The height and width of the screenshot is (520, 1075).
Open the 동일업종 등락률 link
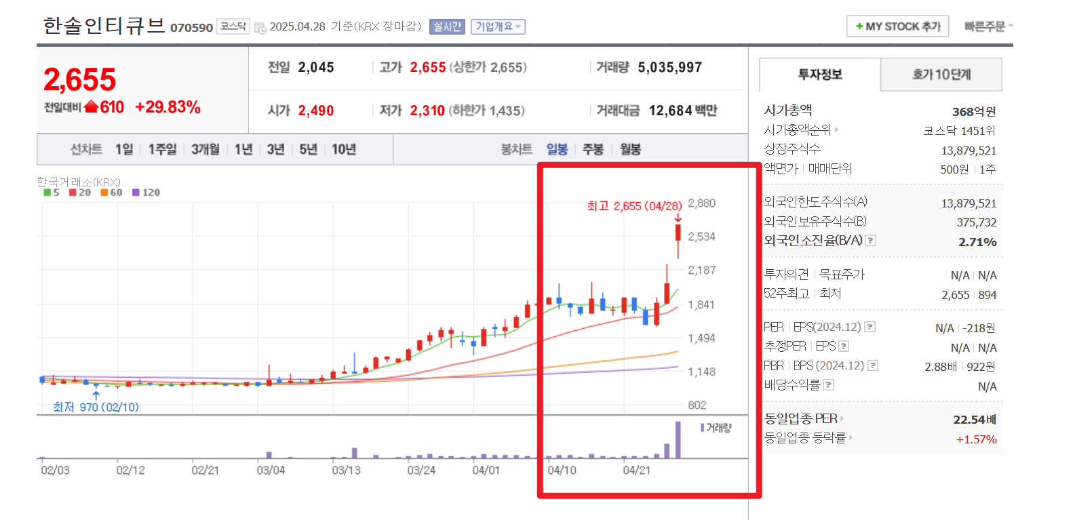[x=808, y=438]
